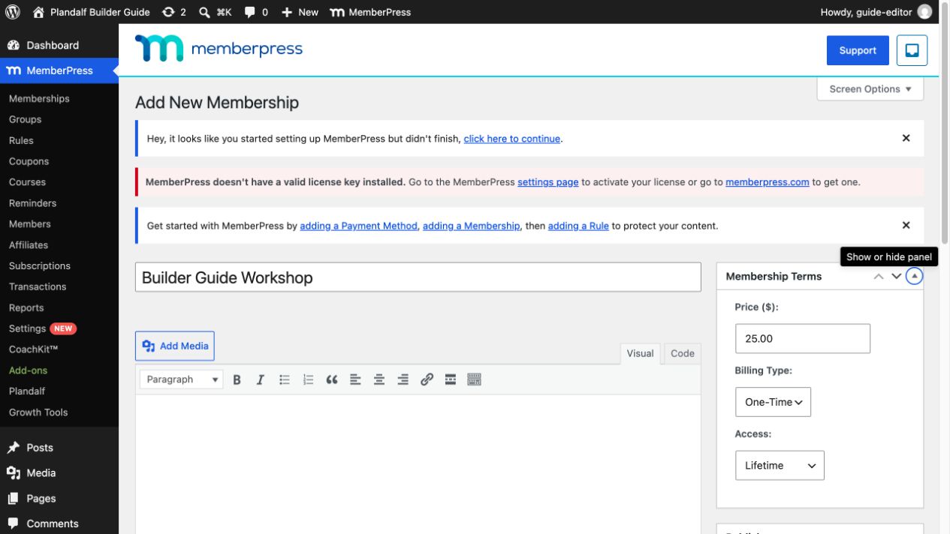Switch to the Visual editor tab
The width and height of the screenshot is (950, 534).
[x=640, y=353]
